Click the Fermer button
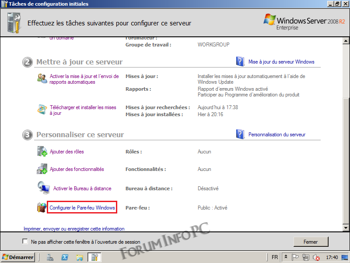 tap(311, 242)
